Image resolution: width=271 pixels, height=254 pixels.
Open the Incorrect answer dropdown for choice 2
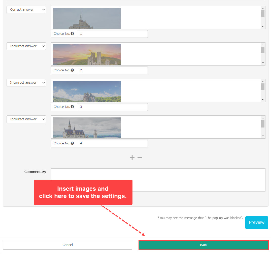coord(26,46)
